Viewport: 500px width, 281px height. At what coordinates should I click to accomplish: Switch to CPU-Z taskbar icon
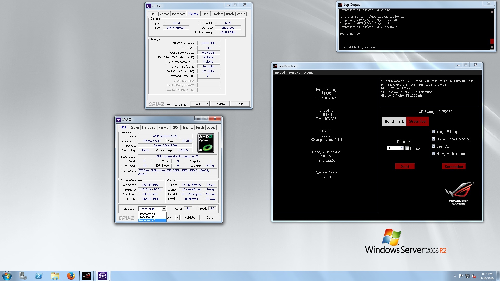pos(103,276)
